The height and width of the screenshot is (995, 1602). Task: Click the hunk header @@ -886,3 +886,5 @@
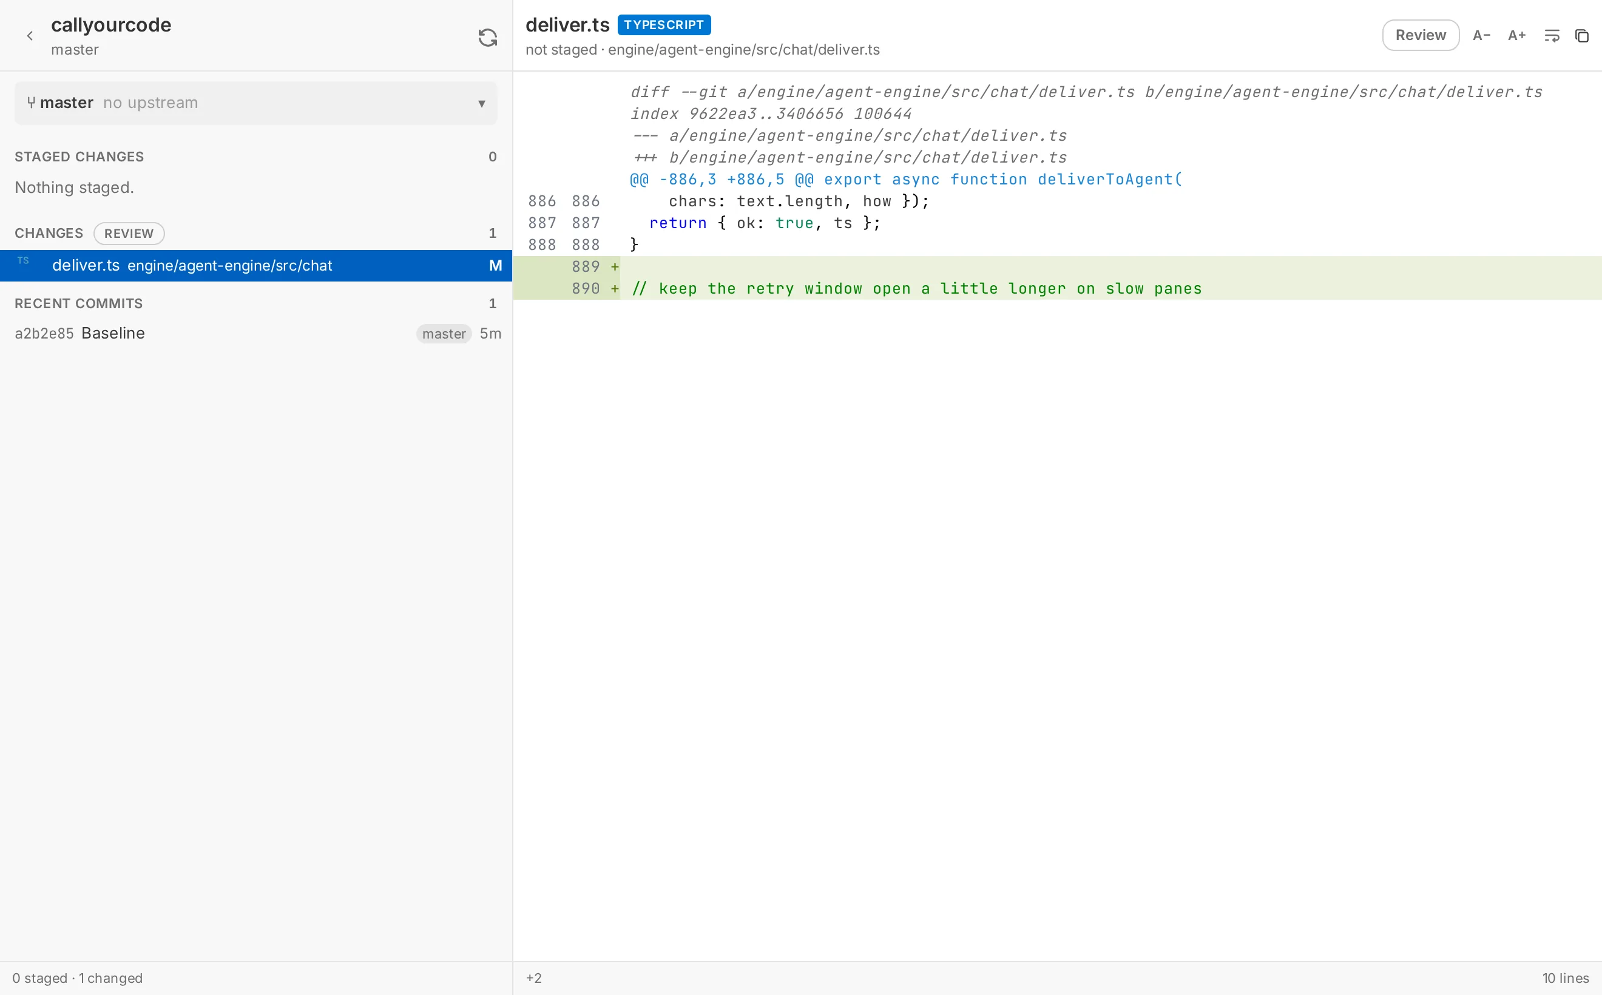[905, 180]
